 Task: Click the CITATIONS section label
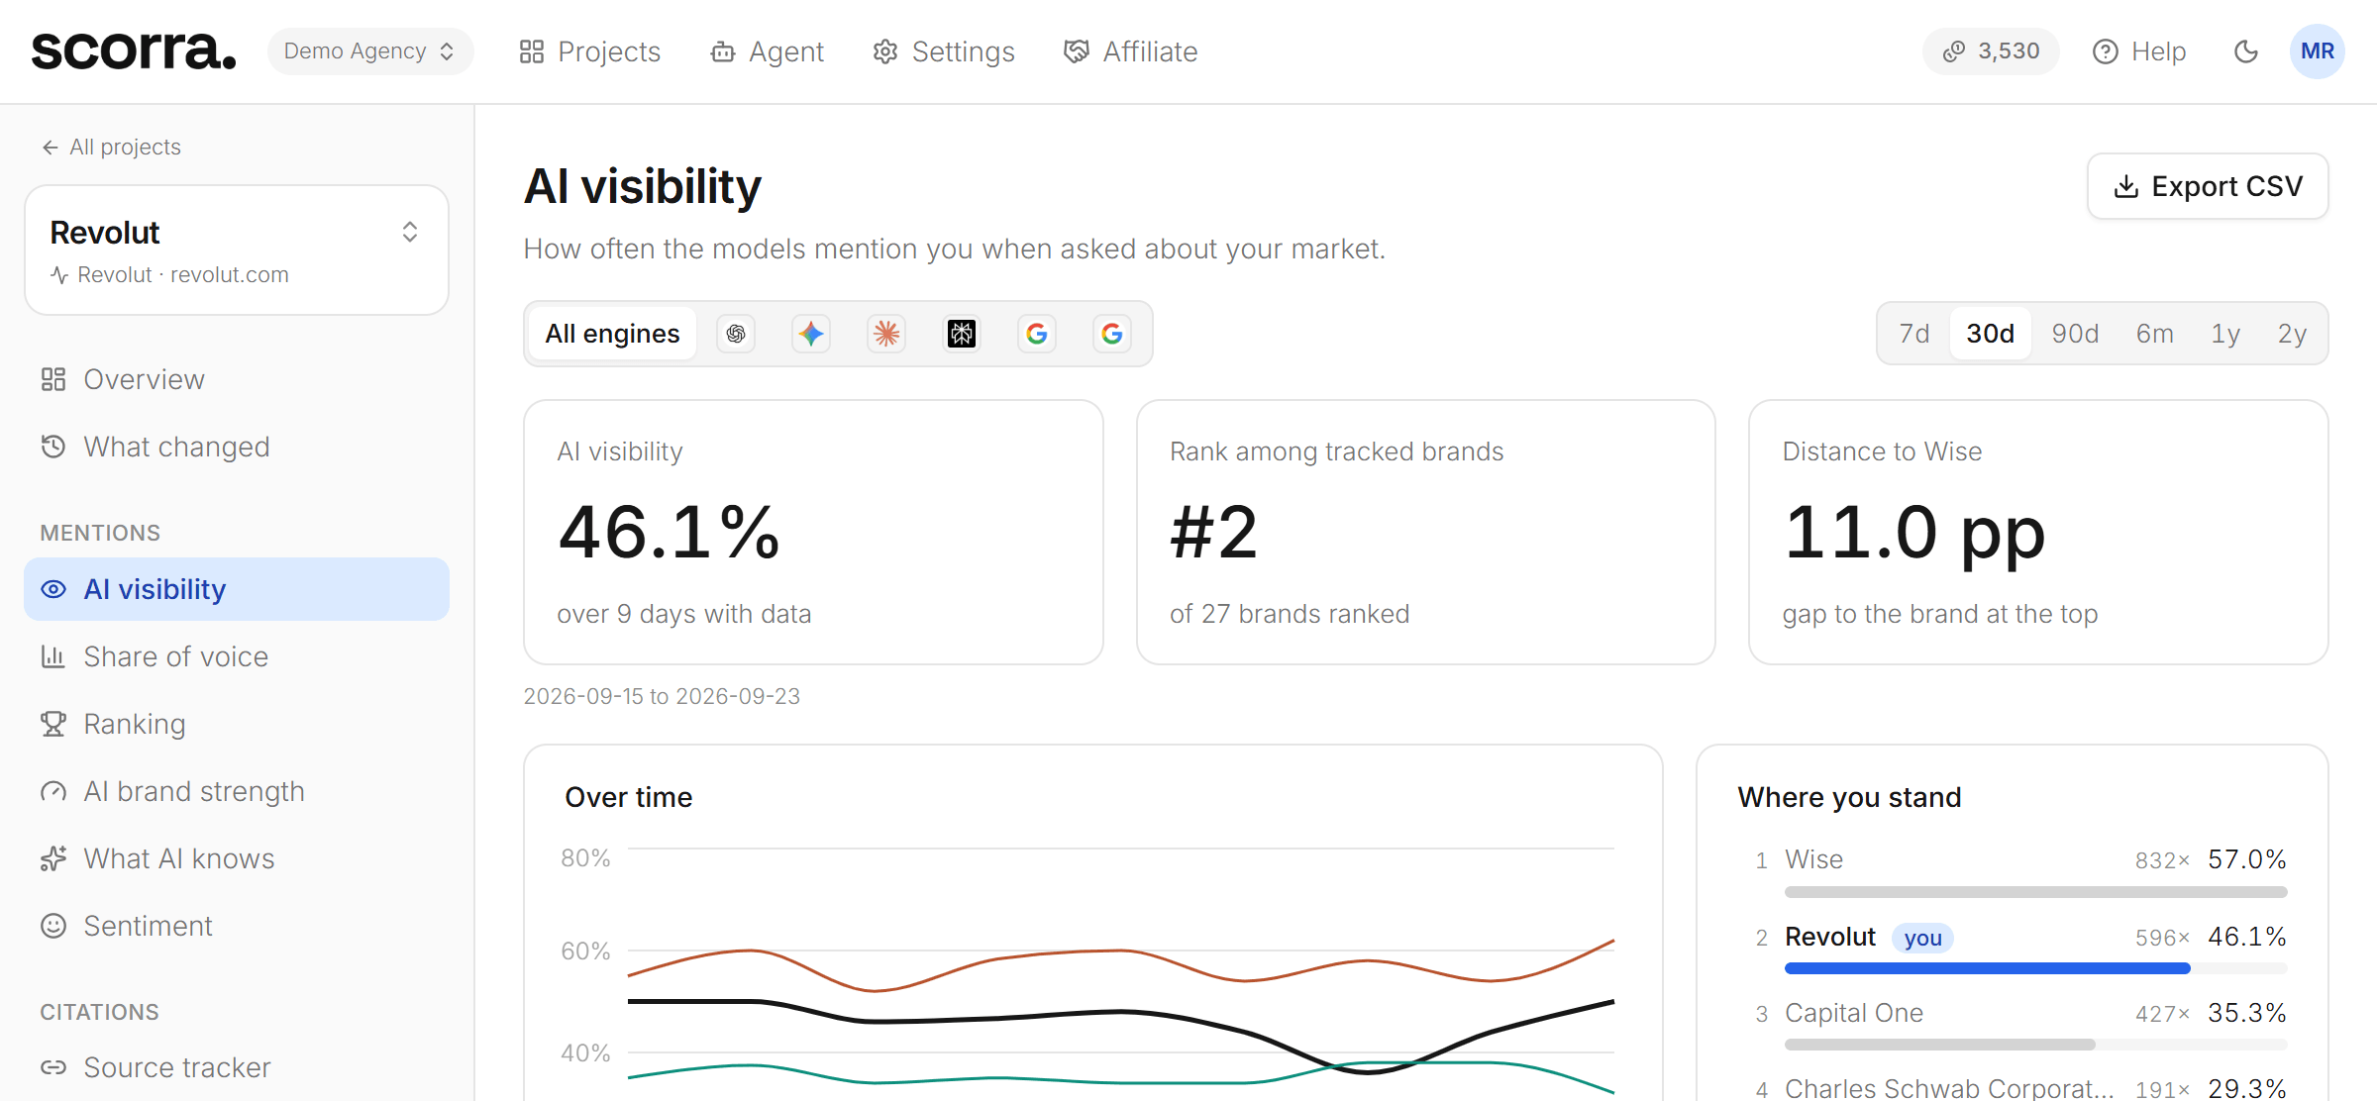pos(99,1012)
